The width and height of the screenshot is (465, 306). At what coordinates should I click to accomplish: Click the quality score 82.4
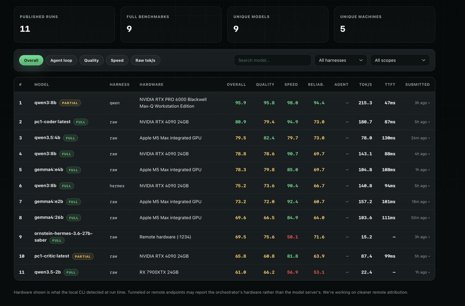(x=269, y=138)
